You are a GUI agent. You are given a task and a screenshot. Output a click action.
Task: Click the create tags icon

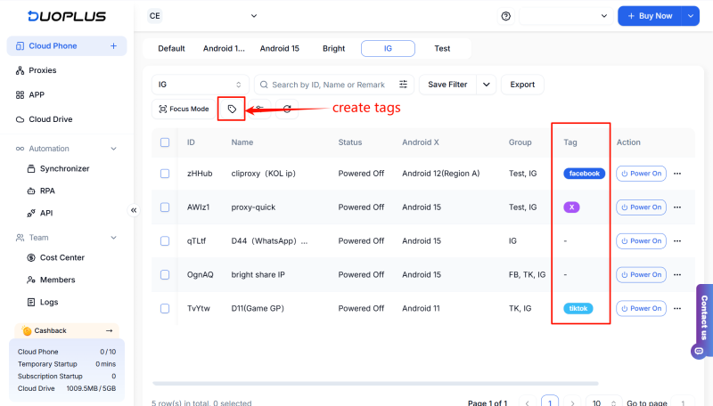point(232,109)
